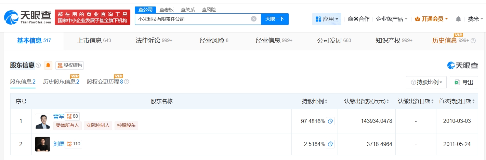
Task: Switch to the 经营风险 tab
Action: point(214,41)
